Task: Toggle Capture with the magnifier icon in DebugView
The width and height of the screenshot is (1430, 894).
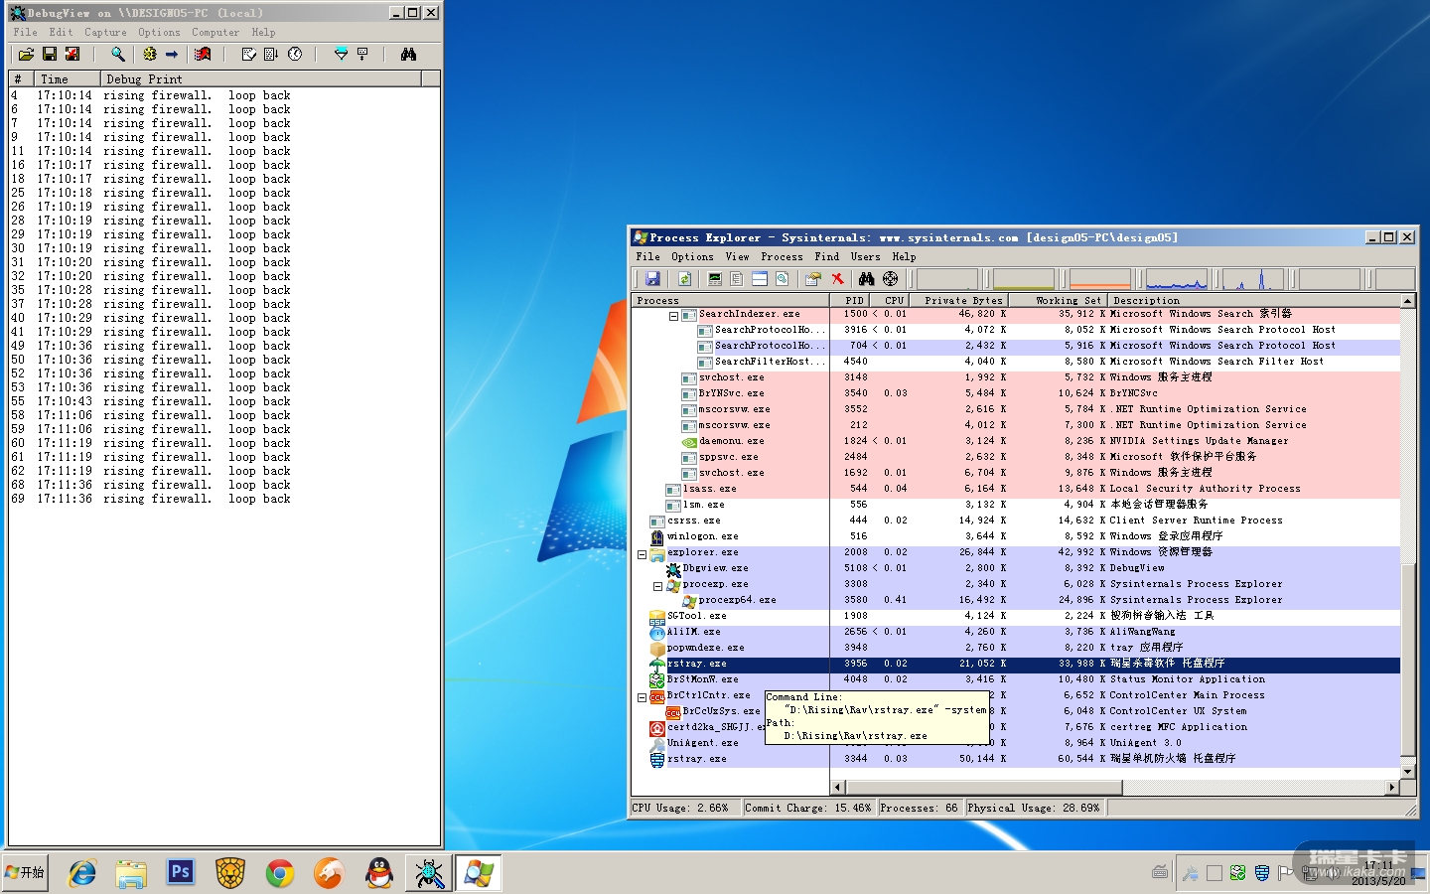Action: click(x=118, y=55)
